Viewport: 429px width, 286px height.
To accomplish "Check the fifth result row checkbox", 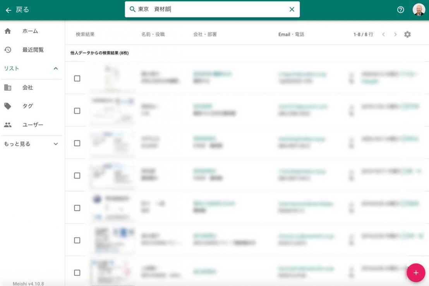I will pos(77,208).
